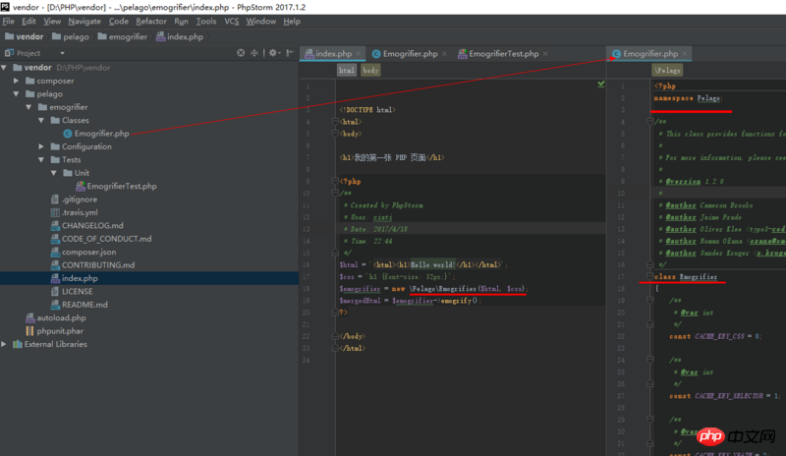Open the View menu
This screenshot has height=456, width=786.
(x=52, y=21)
